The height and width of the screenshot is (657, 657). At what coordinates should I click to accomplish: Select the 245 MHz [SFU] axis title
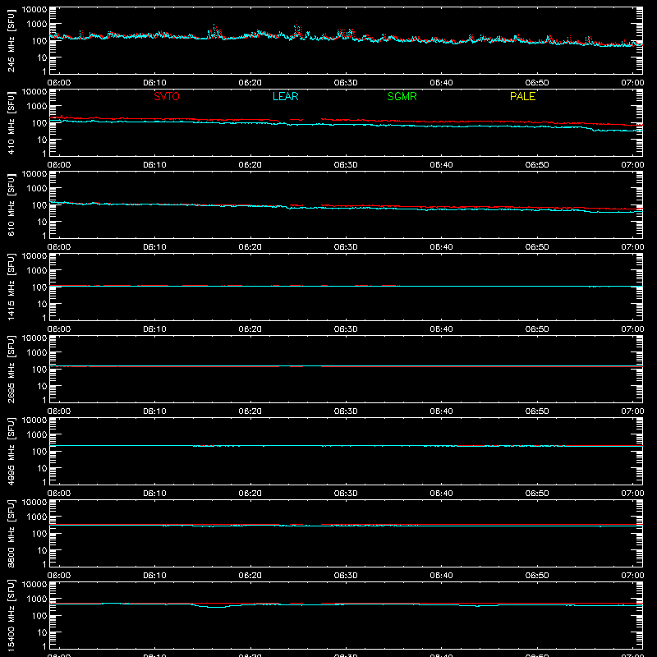(x=11, y=40)
